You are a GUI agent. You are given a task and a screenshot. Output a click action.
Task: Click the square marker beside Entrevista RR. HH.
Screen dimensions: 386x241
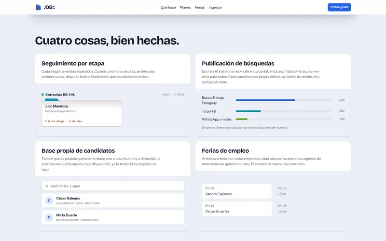tap(42, 94)
